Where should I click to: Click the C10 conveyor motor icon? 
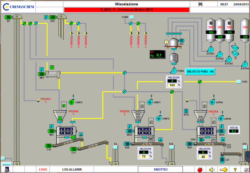[49, 144]
